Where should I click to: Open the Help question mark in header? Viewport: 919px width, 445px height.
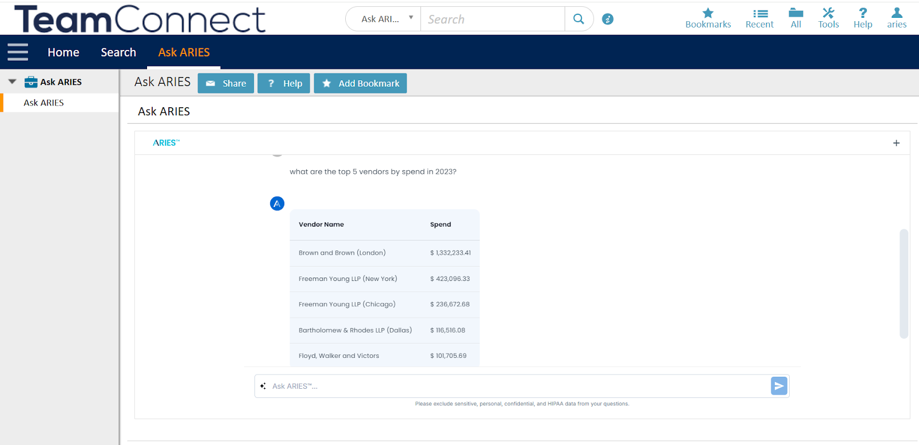click(x=863, y=13)
